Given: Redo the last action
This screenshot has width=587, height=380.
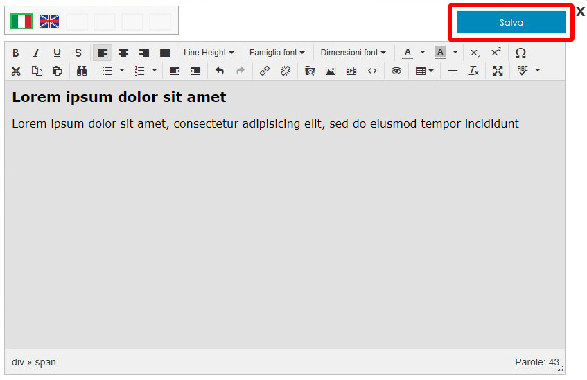Looking at the screenshot, I should pos(240,71).
